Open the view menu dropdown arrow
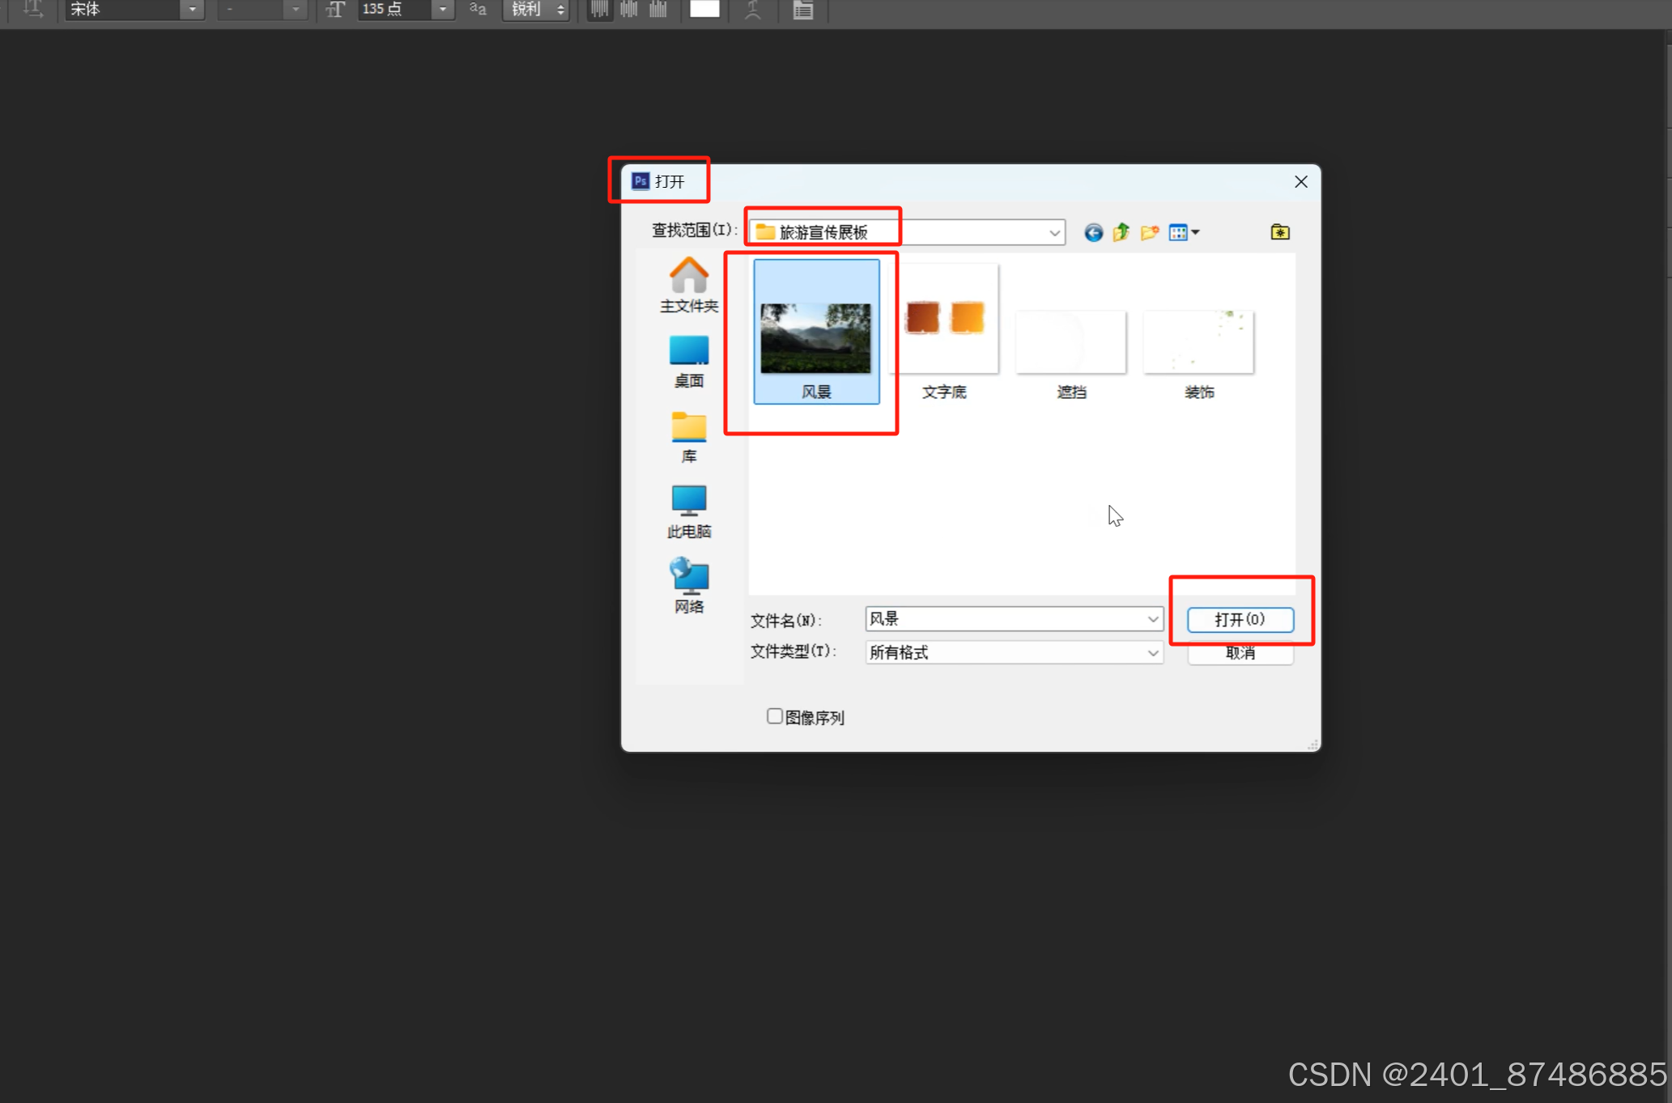The height and width of the screenshot is (1103, 1672). [x=1196, y=233]
